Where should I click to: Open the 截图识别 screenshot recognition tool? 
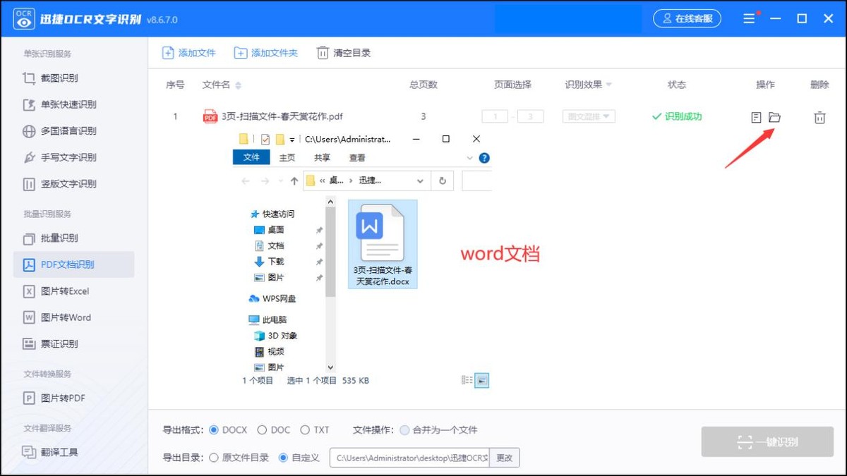coord(51,78)
